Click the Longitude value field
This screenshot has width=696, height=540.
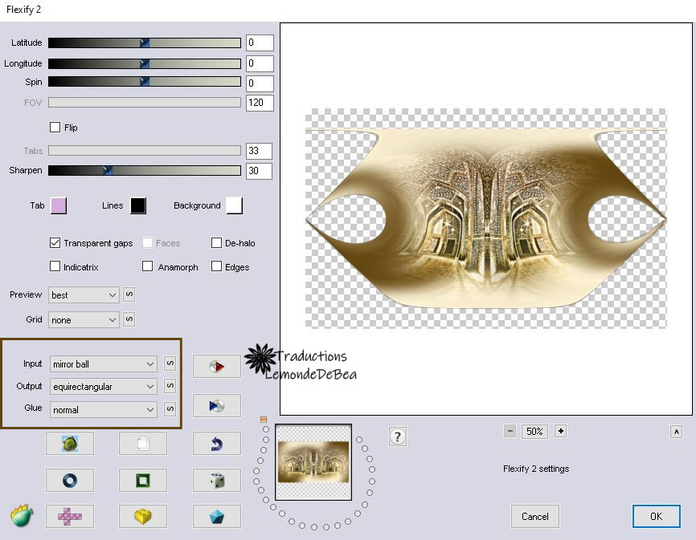pos(260,63)
